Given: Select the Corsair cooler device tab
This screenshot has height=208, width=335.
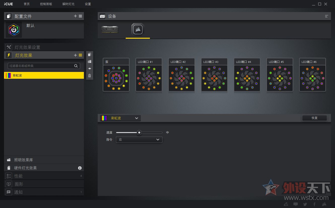Looking at the screenshot, I should coord(138,30).
